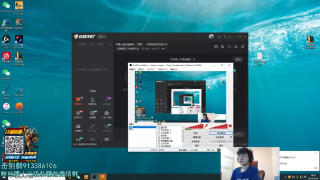Open NetEase Cloud Music desktop icon
The image size is (320, 180).
click(6, 57)
